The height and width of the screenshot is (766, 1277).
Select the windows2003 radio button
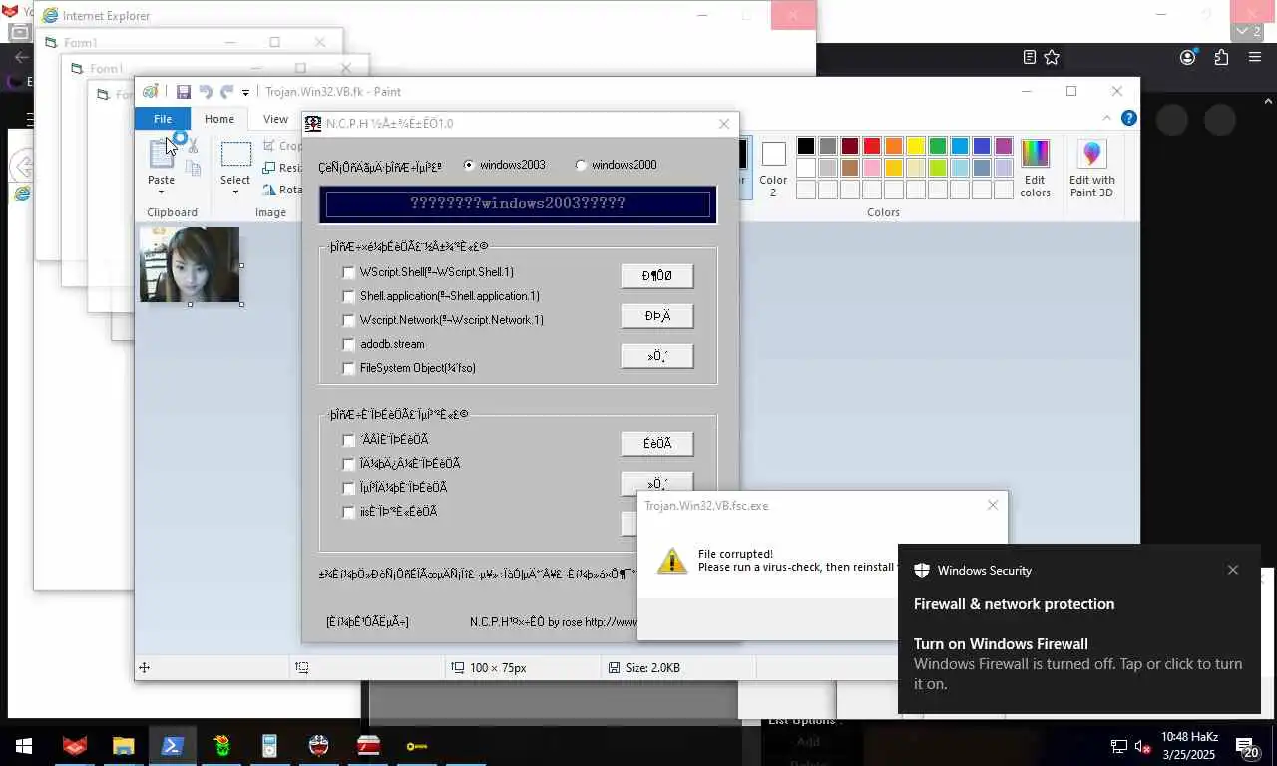point(470,165)
